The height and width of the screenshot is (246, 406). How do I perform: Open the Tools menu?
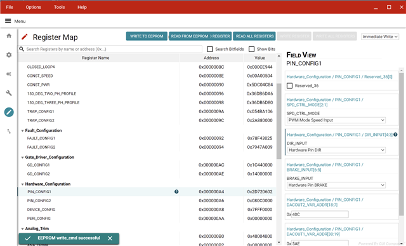[x=59, y=7]
